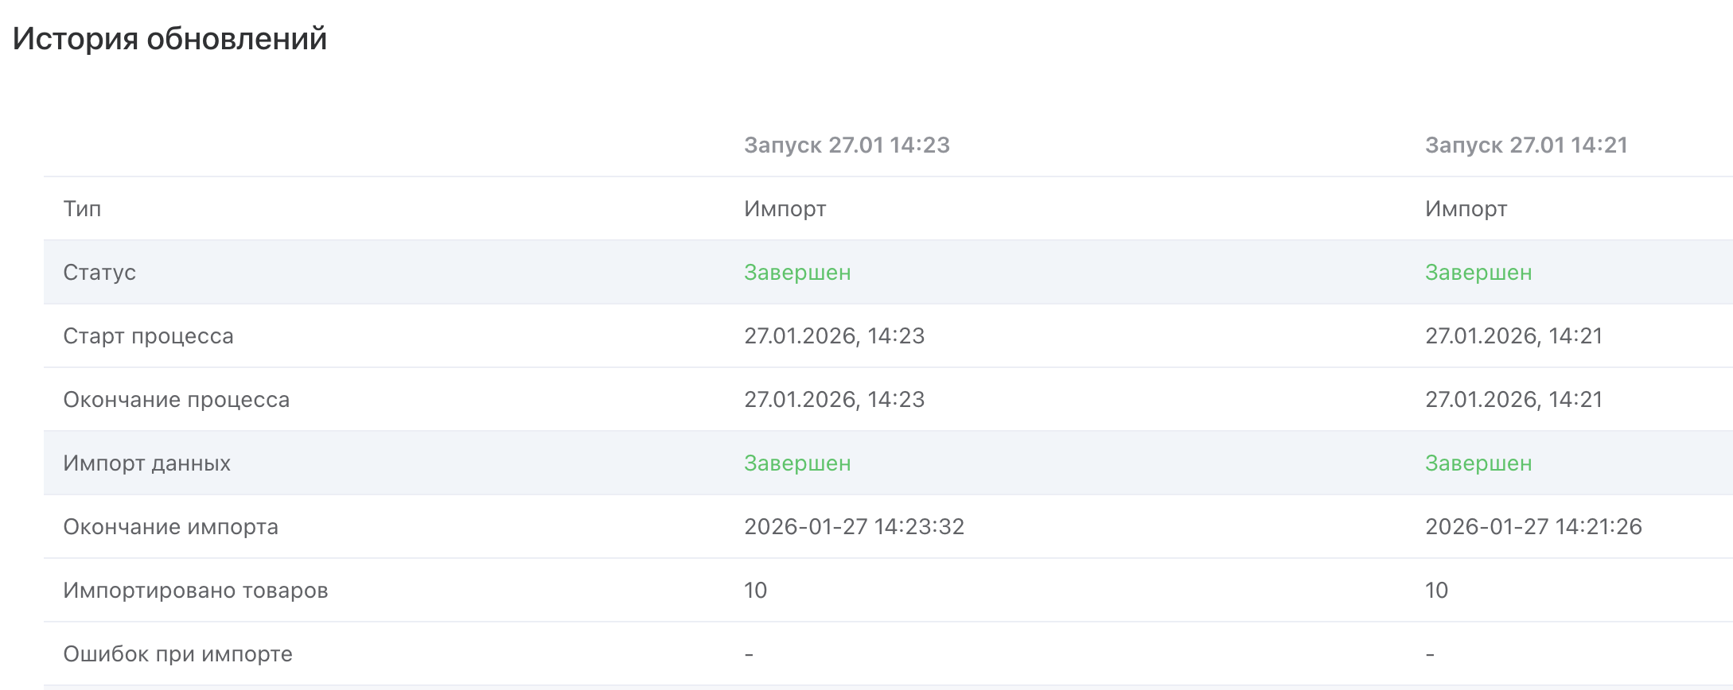Click the Статус "Завершен" for the 14:23 run

point(797,273)
